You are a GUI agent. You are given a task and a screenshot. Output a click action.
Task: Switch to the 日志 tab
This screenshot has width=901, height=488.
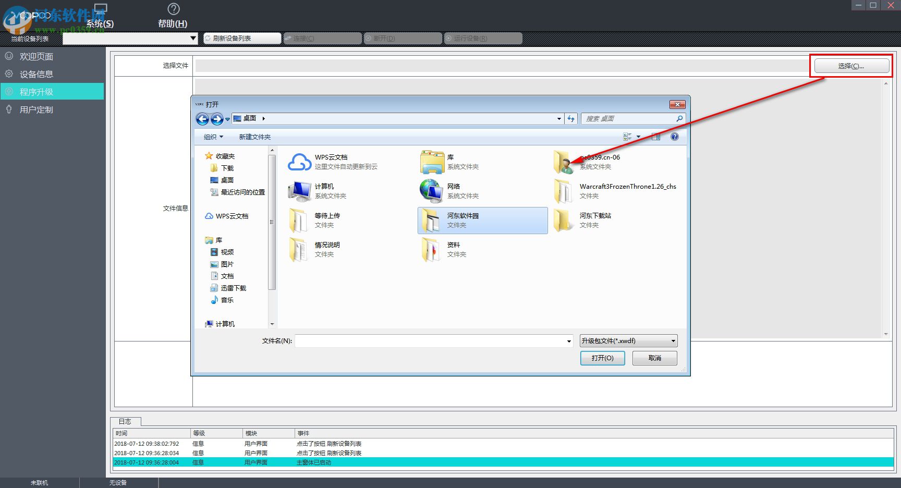coord(125,421)
